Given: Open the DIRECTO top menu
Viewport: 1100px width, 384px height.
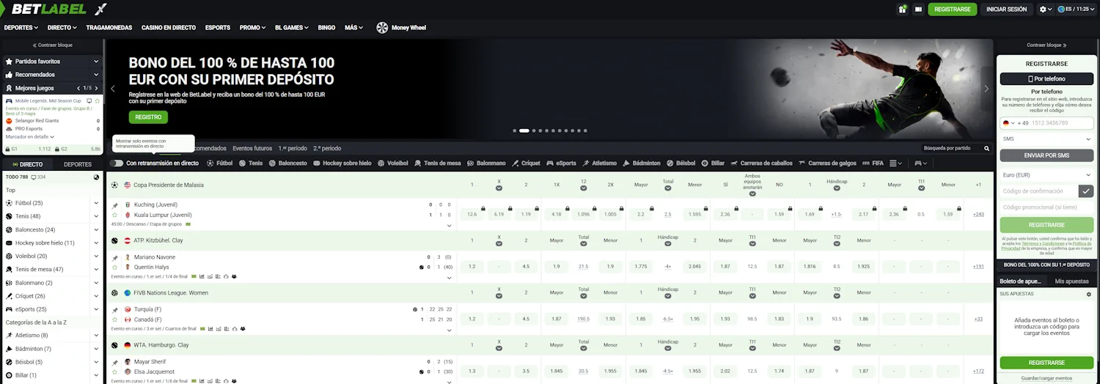Looking at the screenshot, I should (x=62, y=28).
